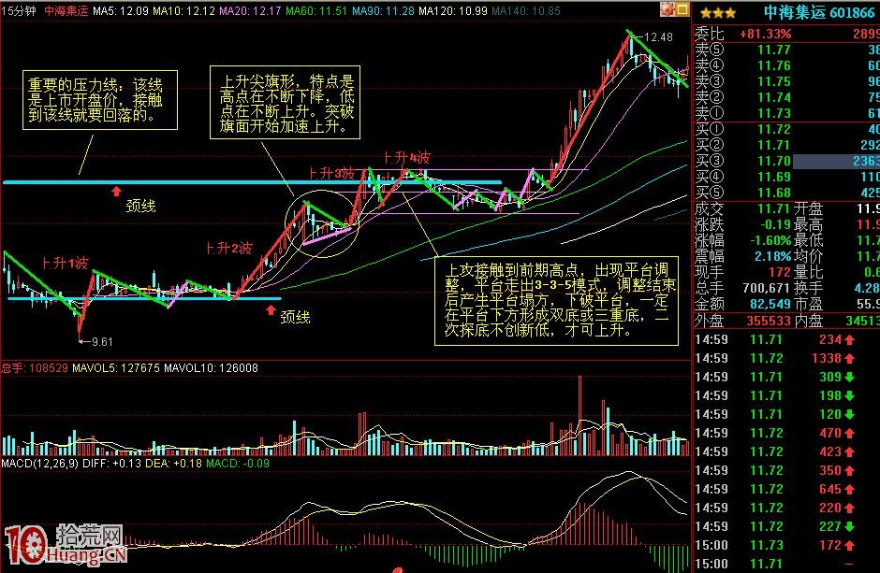The height and width of the screenshot is (573, 880).
Task: Click the DIFF: +0.13 value
Action: 111,464
